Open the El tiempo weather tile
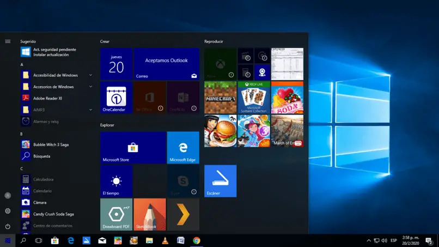The width and height of the screenshot is (439, 247). [x=116, y=181]
